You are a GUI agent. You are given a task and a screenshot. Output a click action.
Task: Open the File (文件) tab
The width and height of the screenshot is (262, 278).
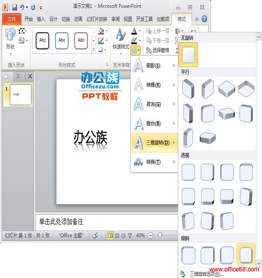[x=12, y=19]
